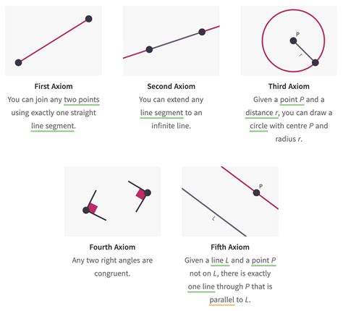Image resolution: width=343 pixels, height=311 pixels.
Task: Click point P on the red parallel line
Action: coord(256,192)
